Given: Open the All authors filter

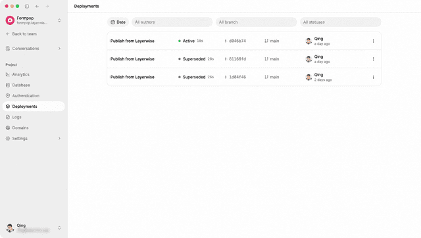Looking at the screenshot, I should (x=172, y=22).
